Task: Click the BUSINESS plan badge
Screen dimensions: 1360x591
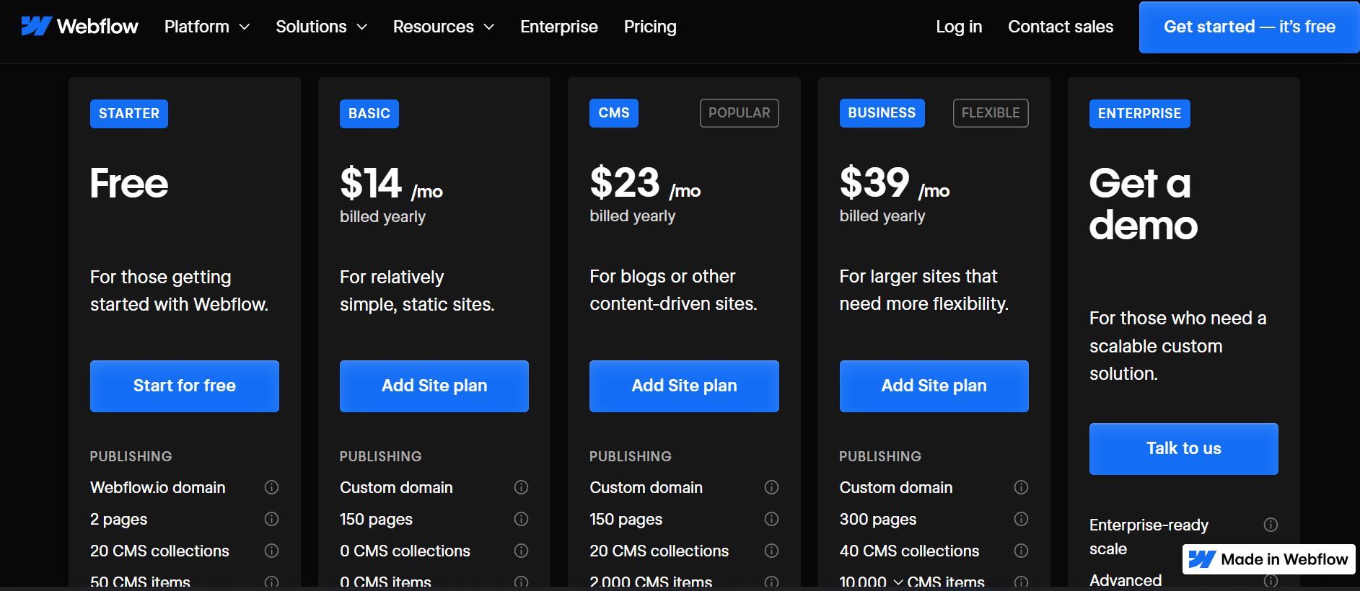Action: (882, 113)
